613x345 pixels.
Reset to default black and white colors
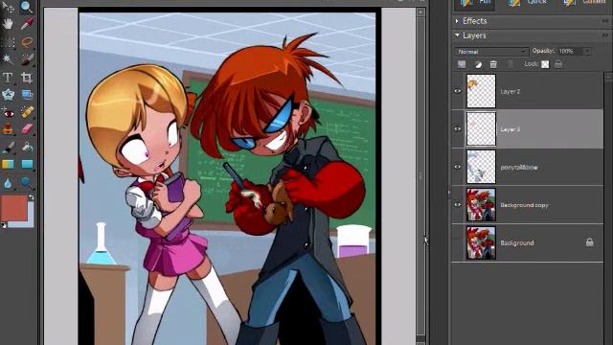tap(4, 225)
